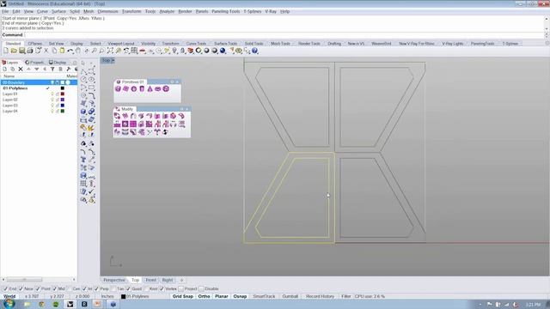Click the Delete layer X icon

pyautogui.click(x=21, y=69)
